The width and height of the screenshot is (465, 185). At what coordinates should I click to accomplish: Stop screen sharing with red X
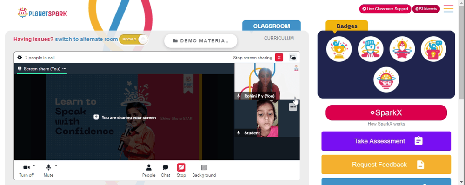pos(279,58)
